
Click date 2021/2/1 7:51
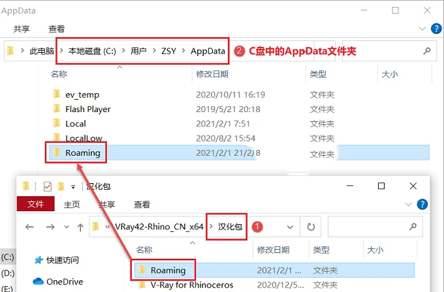click(223, 124)
